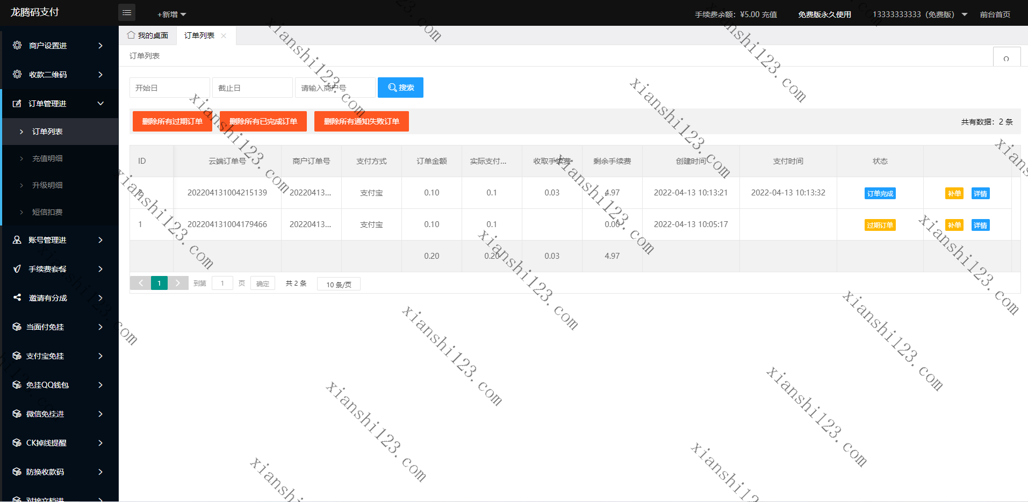
Task: Click the page number jump input
Action: pos(222,283)
